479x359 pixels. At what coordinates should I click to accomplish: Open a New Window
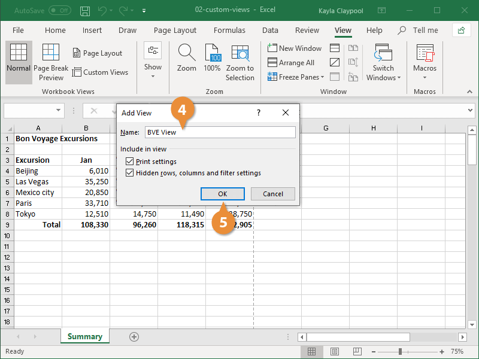295,48
